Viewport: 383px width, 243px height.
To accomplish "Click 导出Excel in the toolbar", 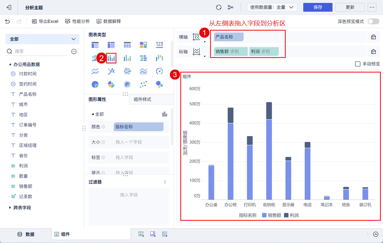I will coord(45,21).
